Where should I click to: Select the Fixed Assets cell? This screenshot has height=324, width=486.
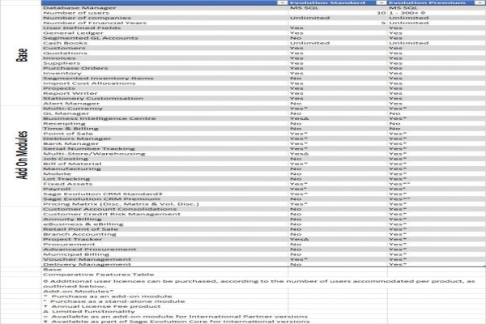click(x=164, y=184)
